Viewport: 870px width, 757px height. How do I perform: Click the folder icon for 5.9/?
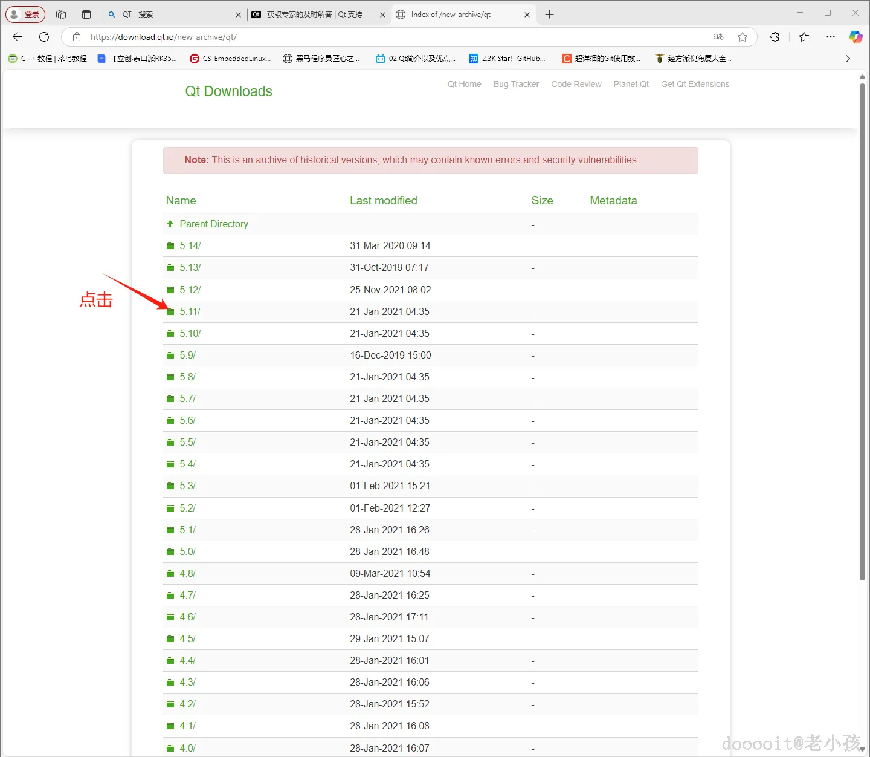(170, 355)
